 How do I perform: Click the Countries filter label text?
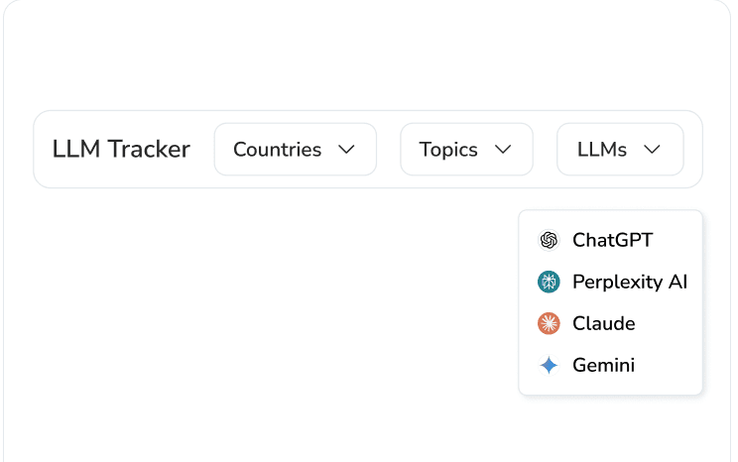point(277,150)
